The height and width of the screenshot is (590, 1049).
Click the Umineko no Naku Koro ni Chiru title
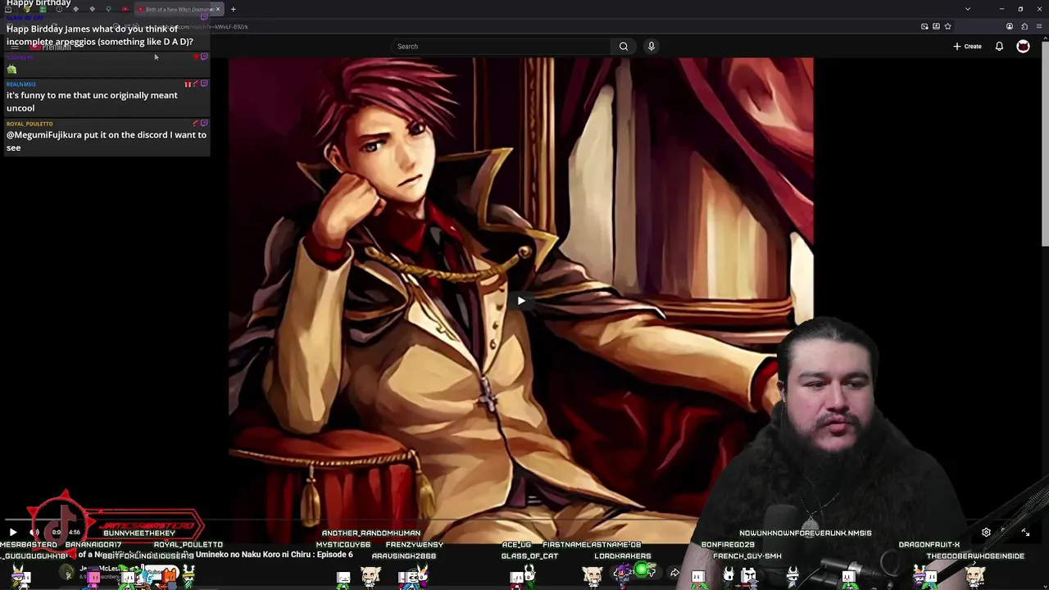(274, 555)
